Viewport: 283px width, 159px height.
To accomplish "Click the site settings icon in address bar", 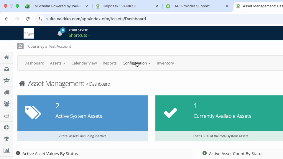I will tap(40, 19).
